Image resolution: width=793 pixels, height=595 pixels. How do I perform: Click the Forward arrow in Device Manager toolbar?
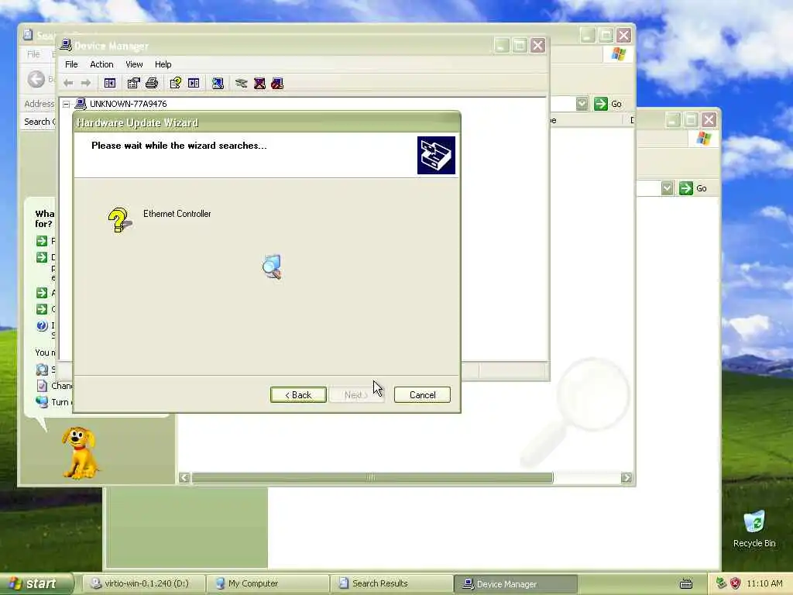[x=86, y=83]
